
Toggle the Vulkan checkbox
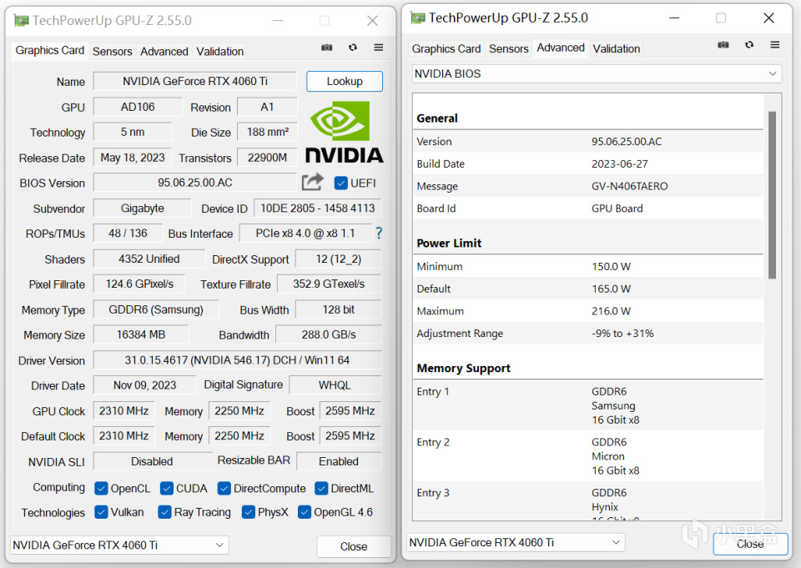101,512
